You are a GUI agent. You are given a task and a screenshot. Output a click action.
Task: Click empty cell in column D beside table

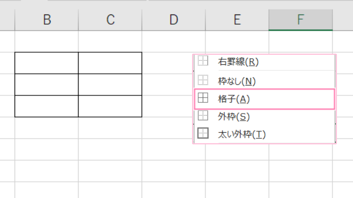[173, 84]
